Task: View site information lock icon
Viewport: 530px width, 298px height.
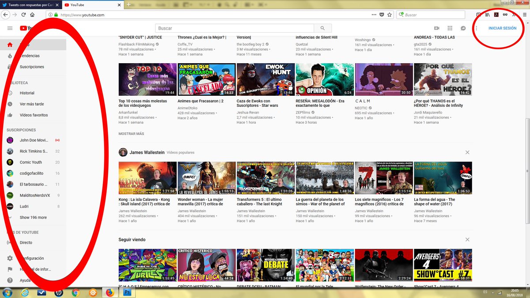Action: (56, 15)
